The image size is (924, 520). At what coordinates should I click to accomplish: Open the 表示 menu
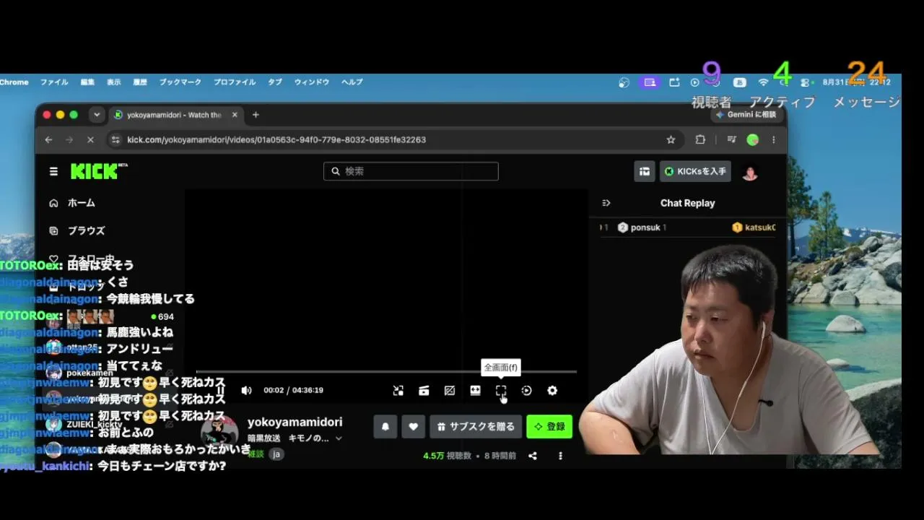point(114,82)
